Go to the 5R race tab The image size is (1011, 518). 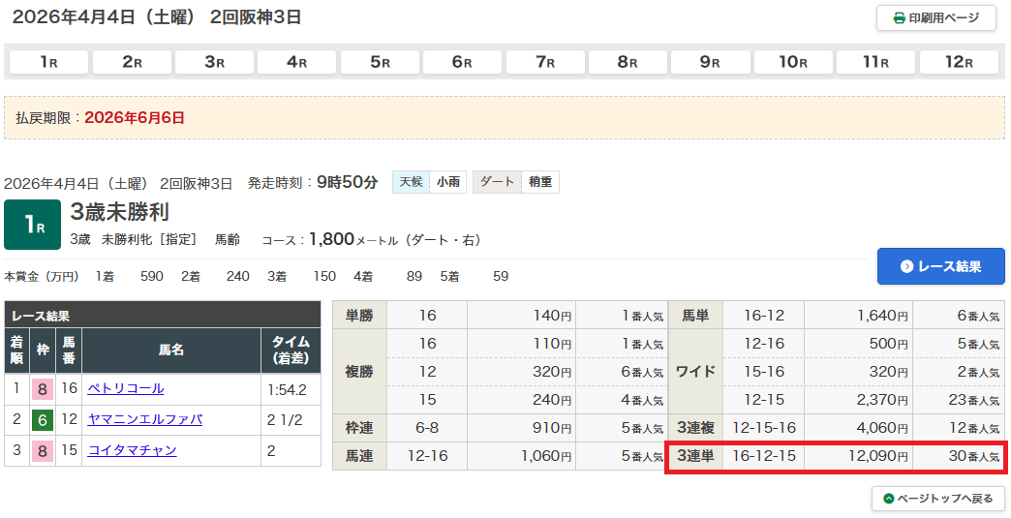(381, 62)
